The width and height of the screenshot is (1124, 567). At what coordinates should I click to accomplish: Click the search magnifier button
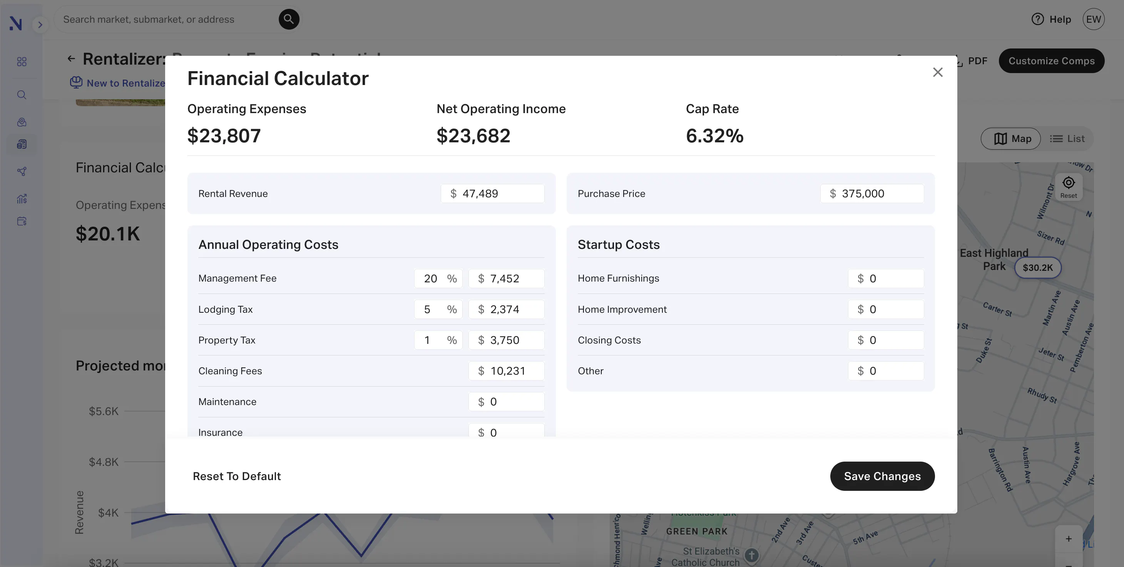coord(288,19)
